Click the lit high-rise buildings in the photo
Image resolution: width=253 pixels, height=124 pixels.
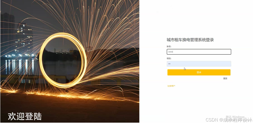click(x=24, y=35)
